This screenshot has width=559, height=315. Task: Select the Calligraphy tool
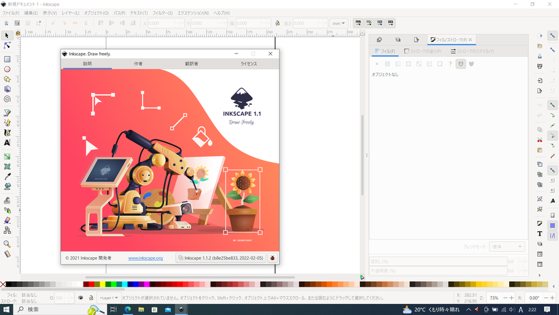click(x=7, y=133)
